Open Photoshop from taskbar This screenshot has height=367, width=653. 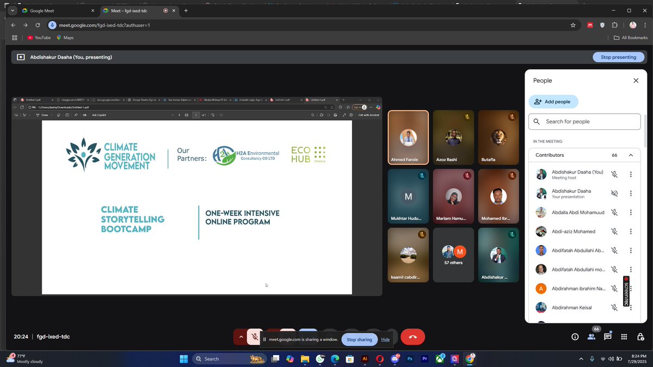click(410, 359)
